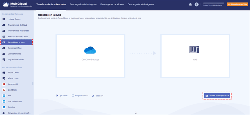
Task: Click the Sincronización de Cloud label
Action: [x=18, y=37]
